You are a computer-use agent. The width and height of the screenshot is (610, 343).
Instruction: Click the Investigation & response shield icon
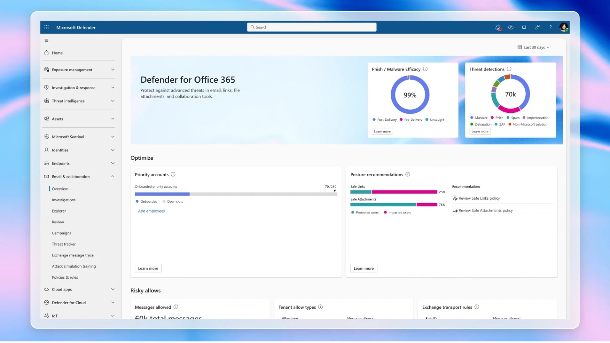[47, 88]
